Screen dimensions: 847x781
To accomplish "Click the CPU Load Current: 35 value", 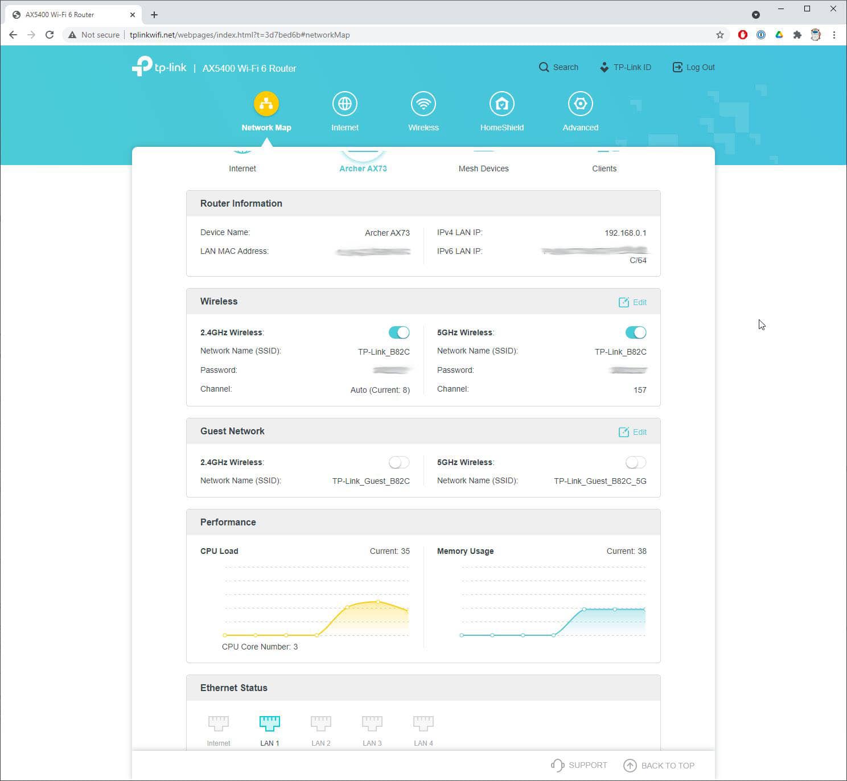I will coord(390,551).
